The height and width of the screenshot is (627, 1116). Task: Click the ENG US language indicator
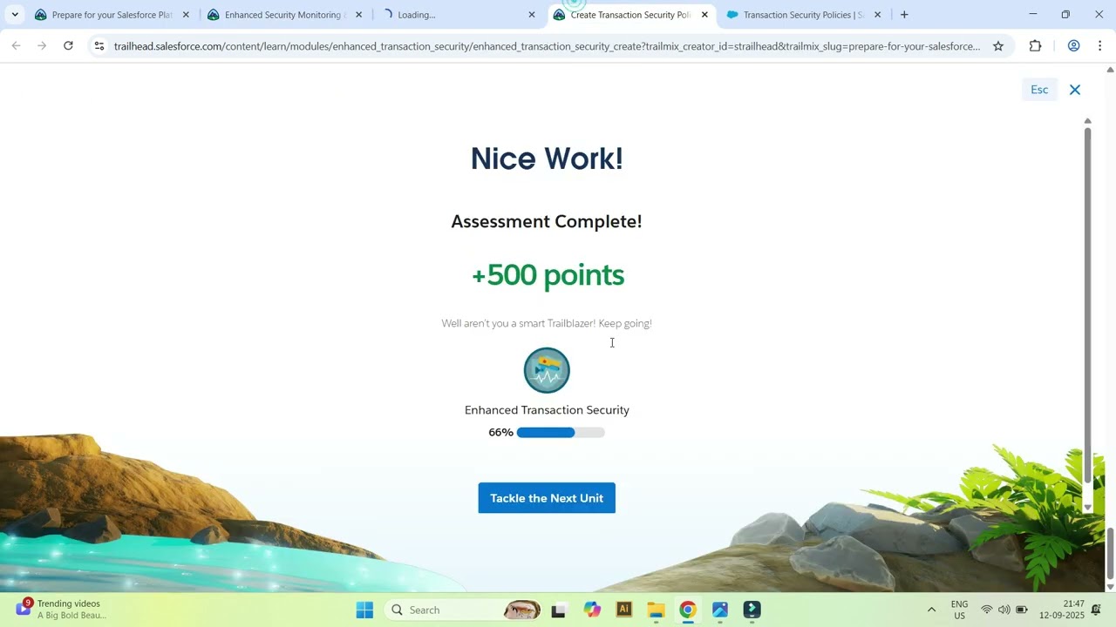point(960,610)
